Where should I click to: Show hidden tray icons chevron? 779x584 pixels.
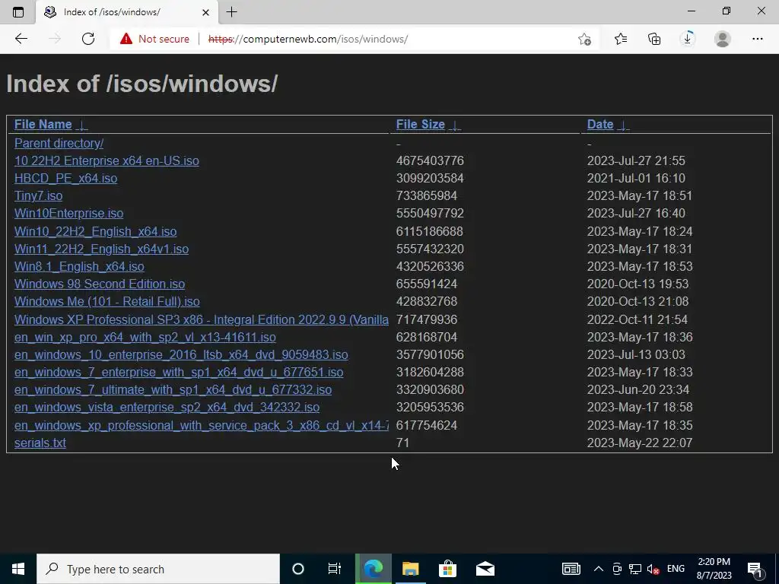pyautogui.click(x=599, y=569)
